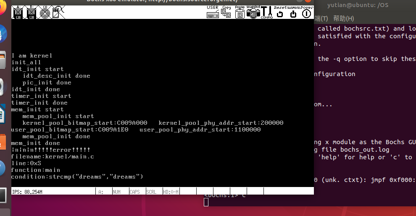Click the floppy B: drive icon
Viewport: 416px width, 216px height.
(x=32, y=12)
